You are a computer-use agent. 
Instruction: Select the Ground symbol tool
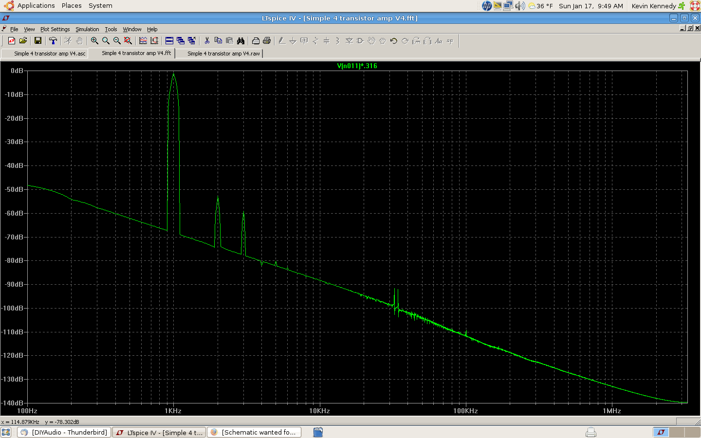coord(293,41)
